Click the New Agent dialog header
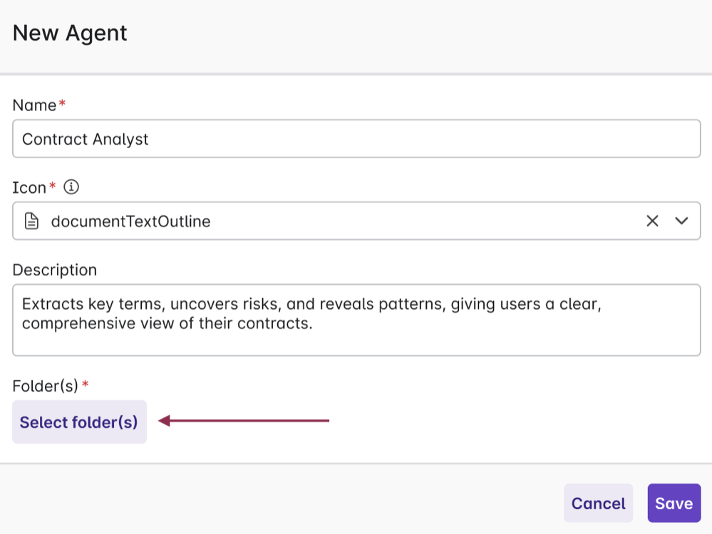Image resolution: width=712 pixels, height=534 pixels. (x=68, y=33)
